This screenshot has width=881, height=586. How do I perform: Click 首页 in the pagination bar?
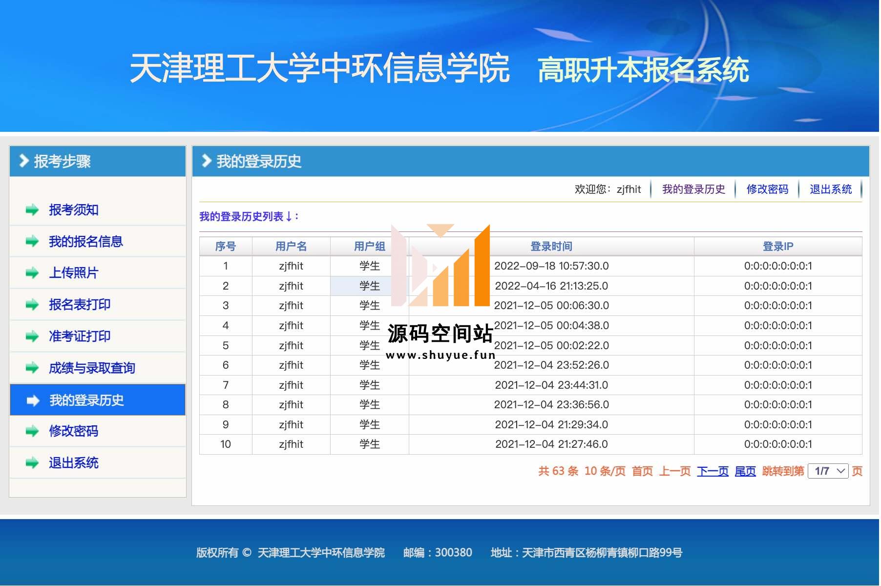[x=642, y=471]
